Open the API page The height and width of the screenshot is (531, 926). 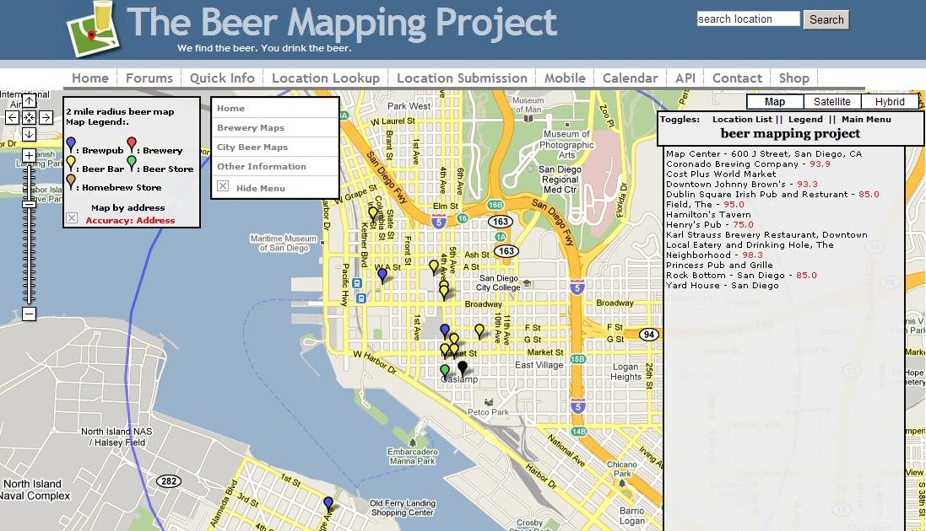pyautogui.click(x=685, y=78)
